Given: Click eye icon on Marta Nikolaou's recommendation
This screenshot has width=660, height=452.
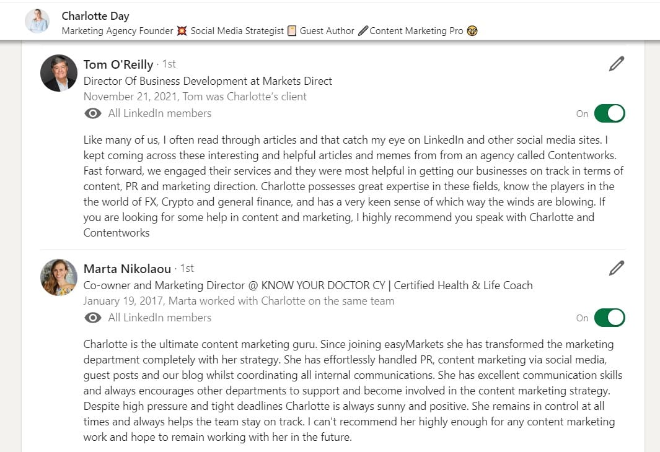Looking at the screenshot, I should pos(93,318).
